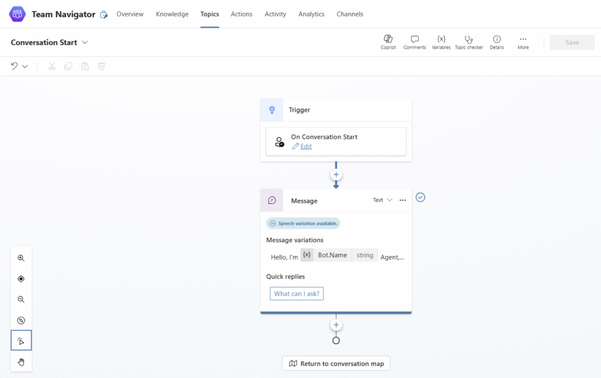Click the Trigger node icon
Viewport: 601px width, 378px height.
coord(272,110)
